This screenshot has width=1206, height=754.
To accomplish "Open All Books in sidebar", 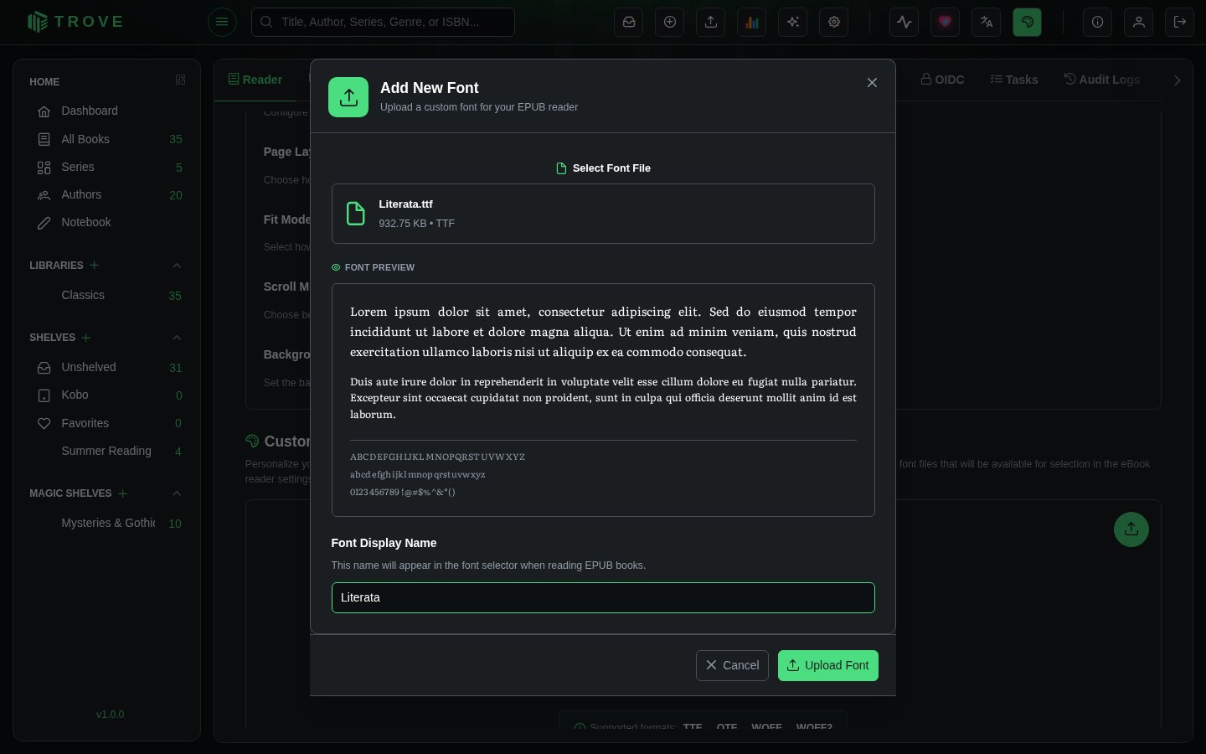I will pos(106,139).
